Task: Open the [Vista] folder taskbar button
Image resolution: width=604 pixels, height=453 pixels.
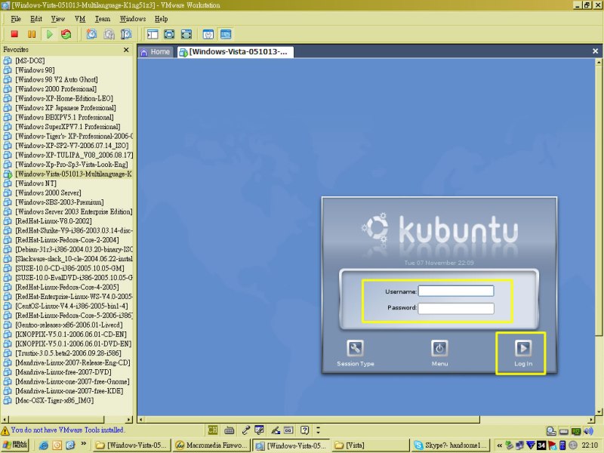Action: [x=370, y=445]
